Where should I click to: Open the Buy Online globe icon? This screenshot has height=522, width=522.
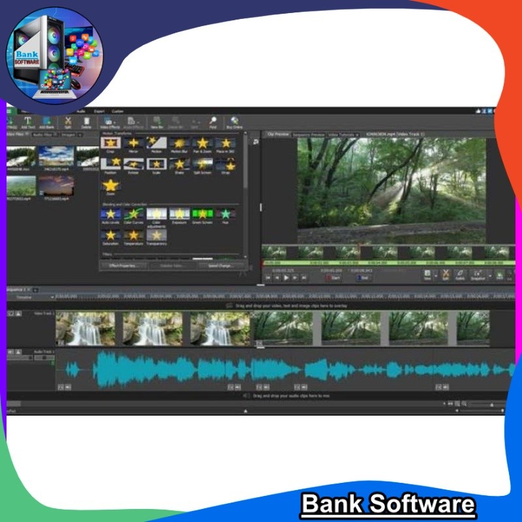234,122
